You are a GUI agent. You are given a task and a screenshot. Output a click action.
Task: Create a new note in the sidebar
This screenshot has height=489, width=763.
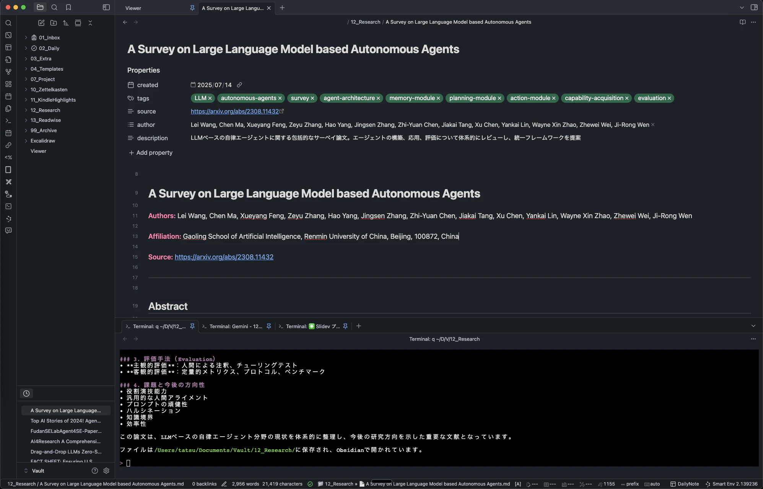pos(41,23)
